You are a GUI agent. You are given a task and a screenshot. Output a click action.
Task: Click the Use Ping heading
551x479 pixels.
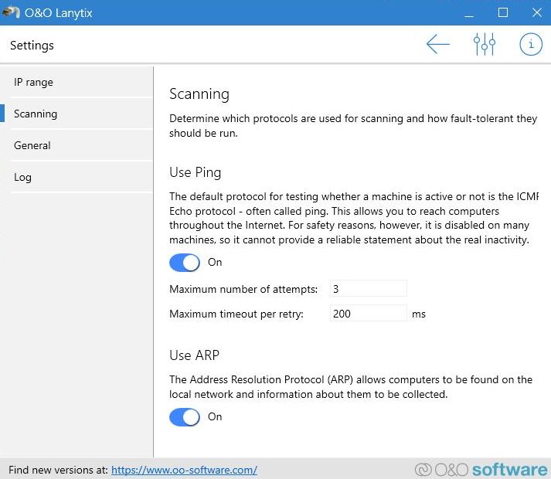click(x=196, y=172)
